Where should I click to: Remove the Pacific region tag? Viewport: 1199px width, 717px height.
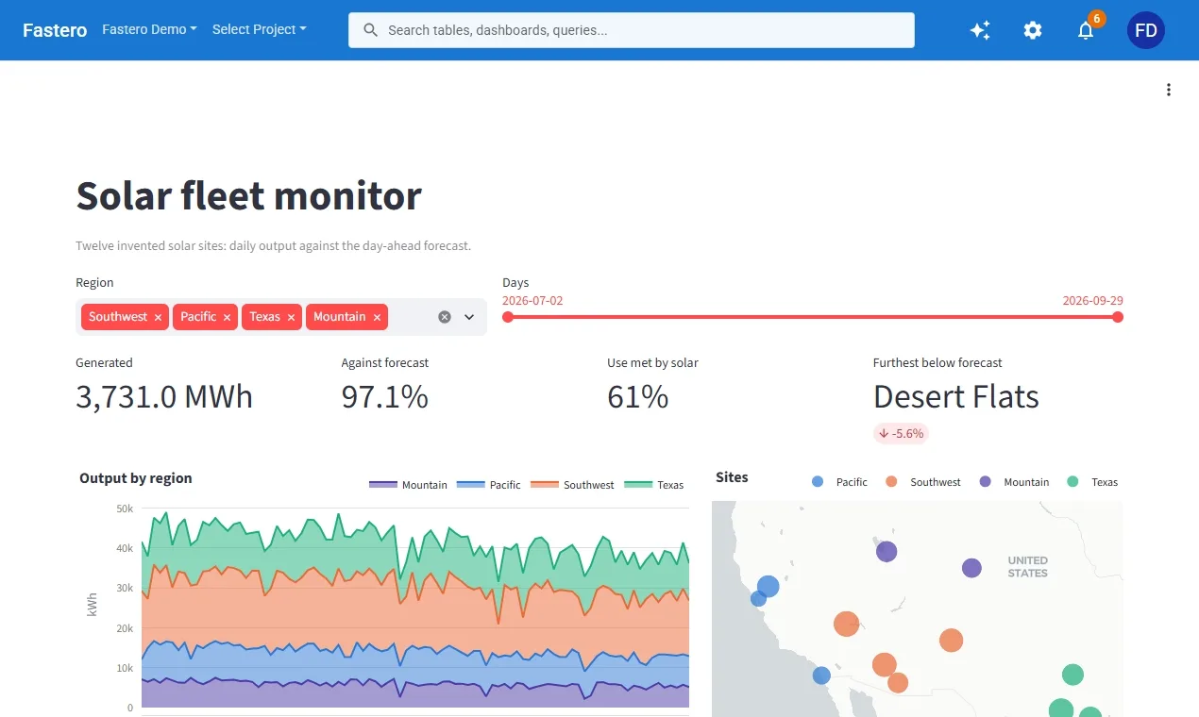(228, 318)
